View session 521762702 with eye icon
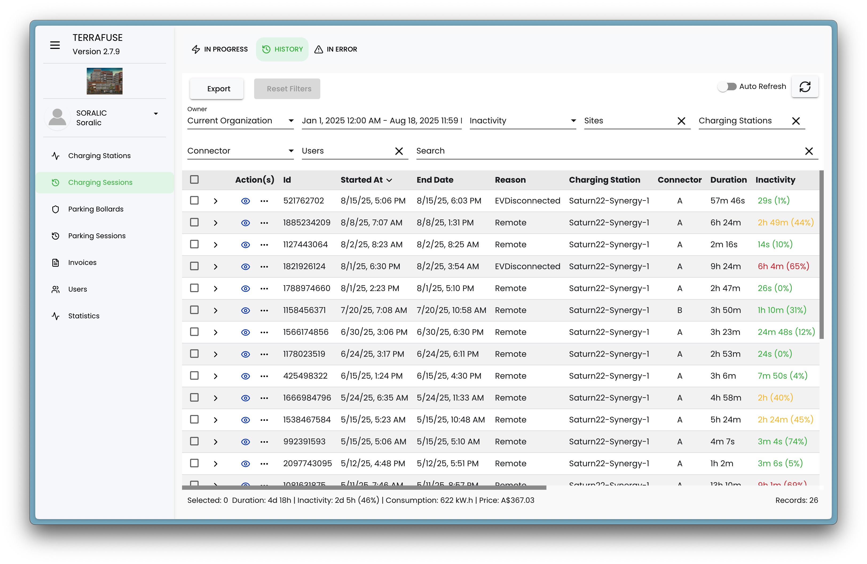Image resolution: width=867 pixels, height=564 pixels. coord(246,201)
